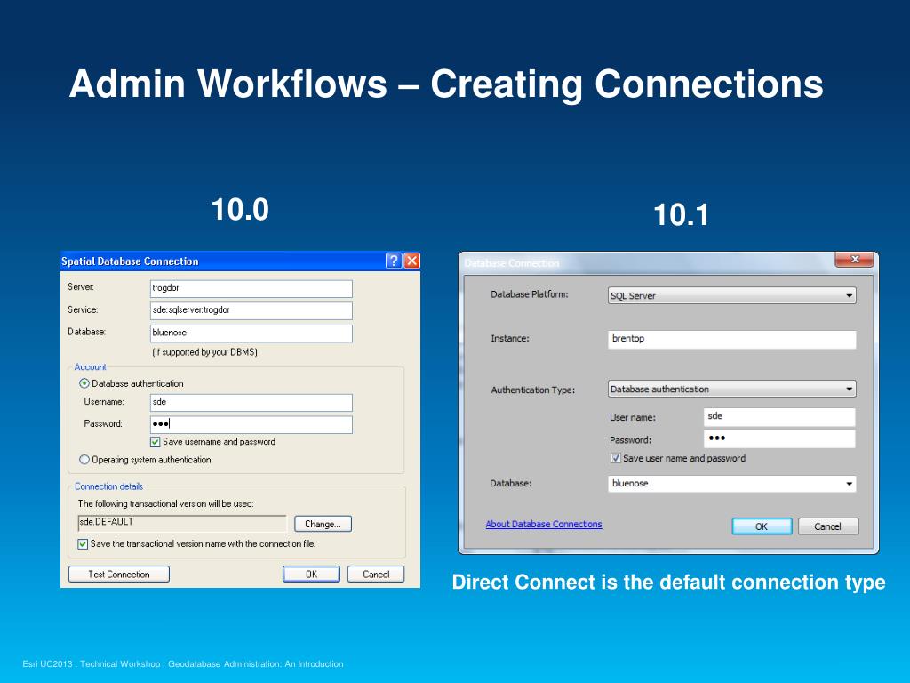Open the About Database Connections link

click(x=544, y=524)
